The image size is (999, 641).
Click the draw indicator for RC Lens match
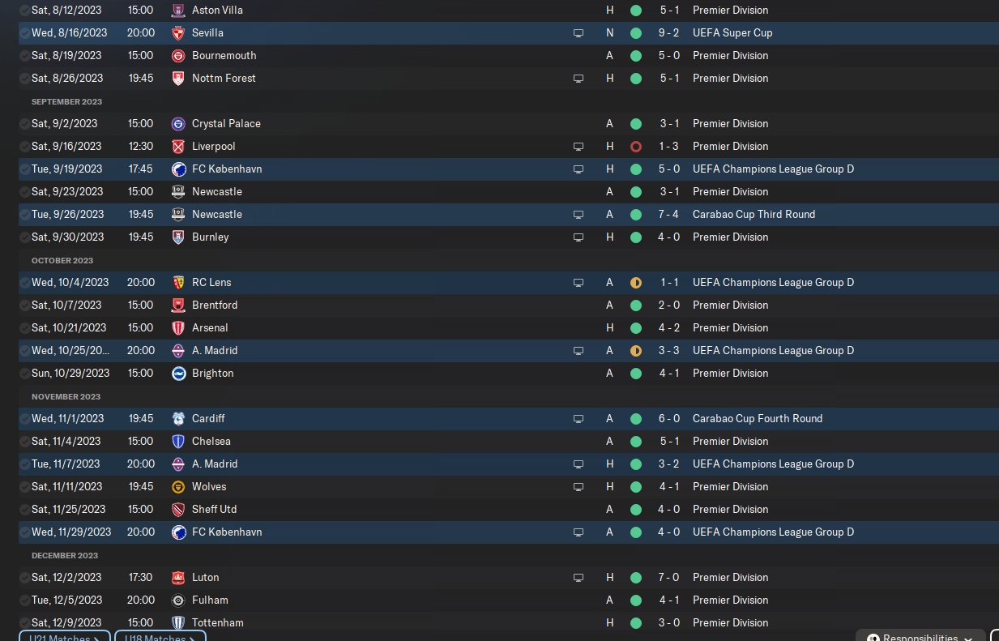pos(636,283)
